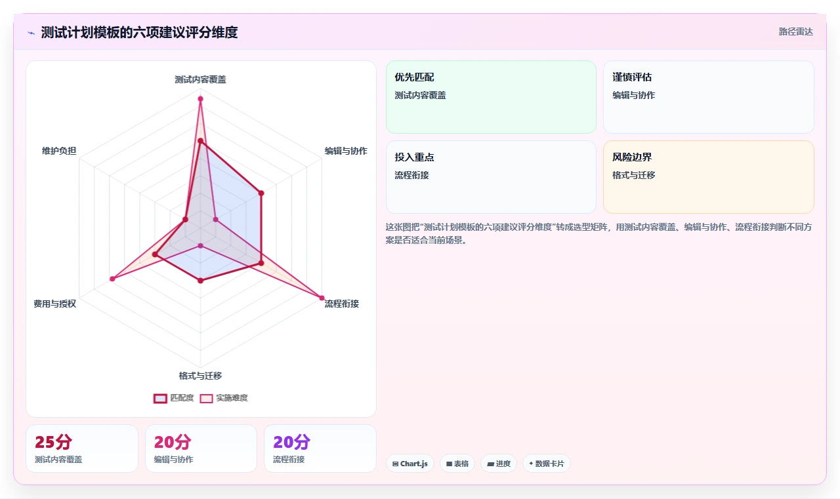The width and height of the screenshot is (840, 499).
Task: Open the 优先匹配 card
Action: (491, 97)
